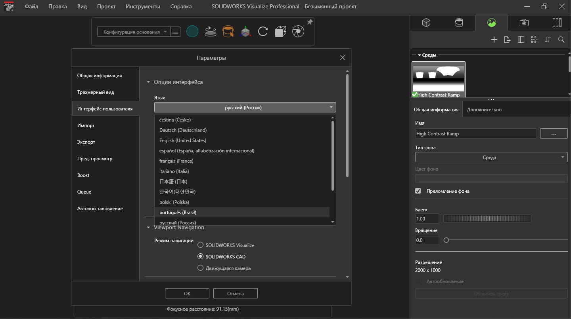
Task: Switch to the Дополнительно tab
Action: (484, 110)
